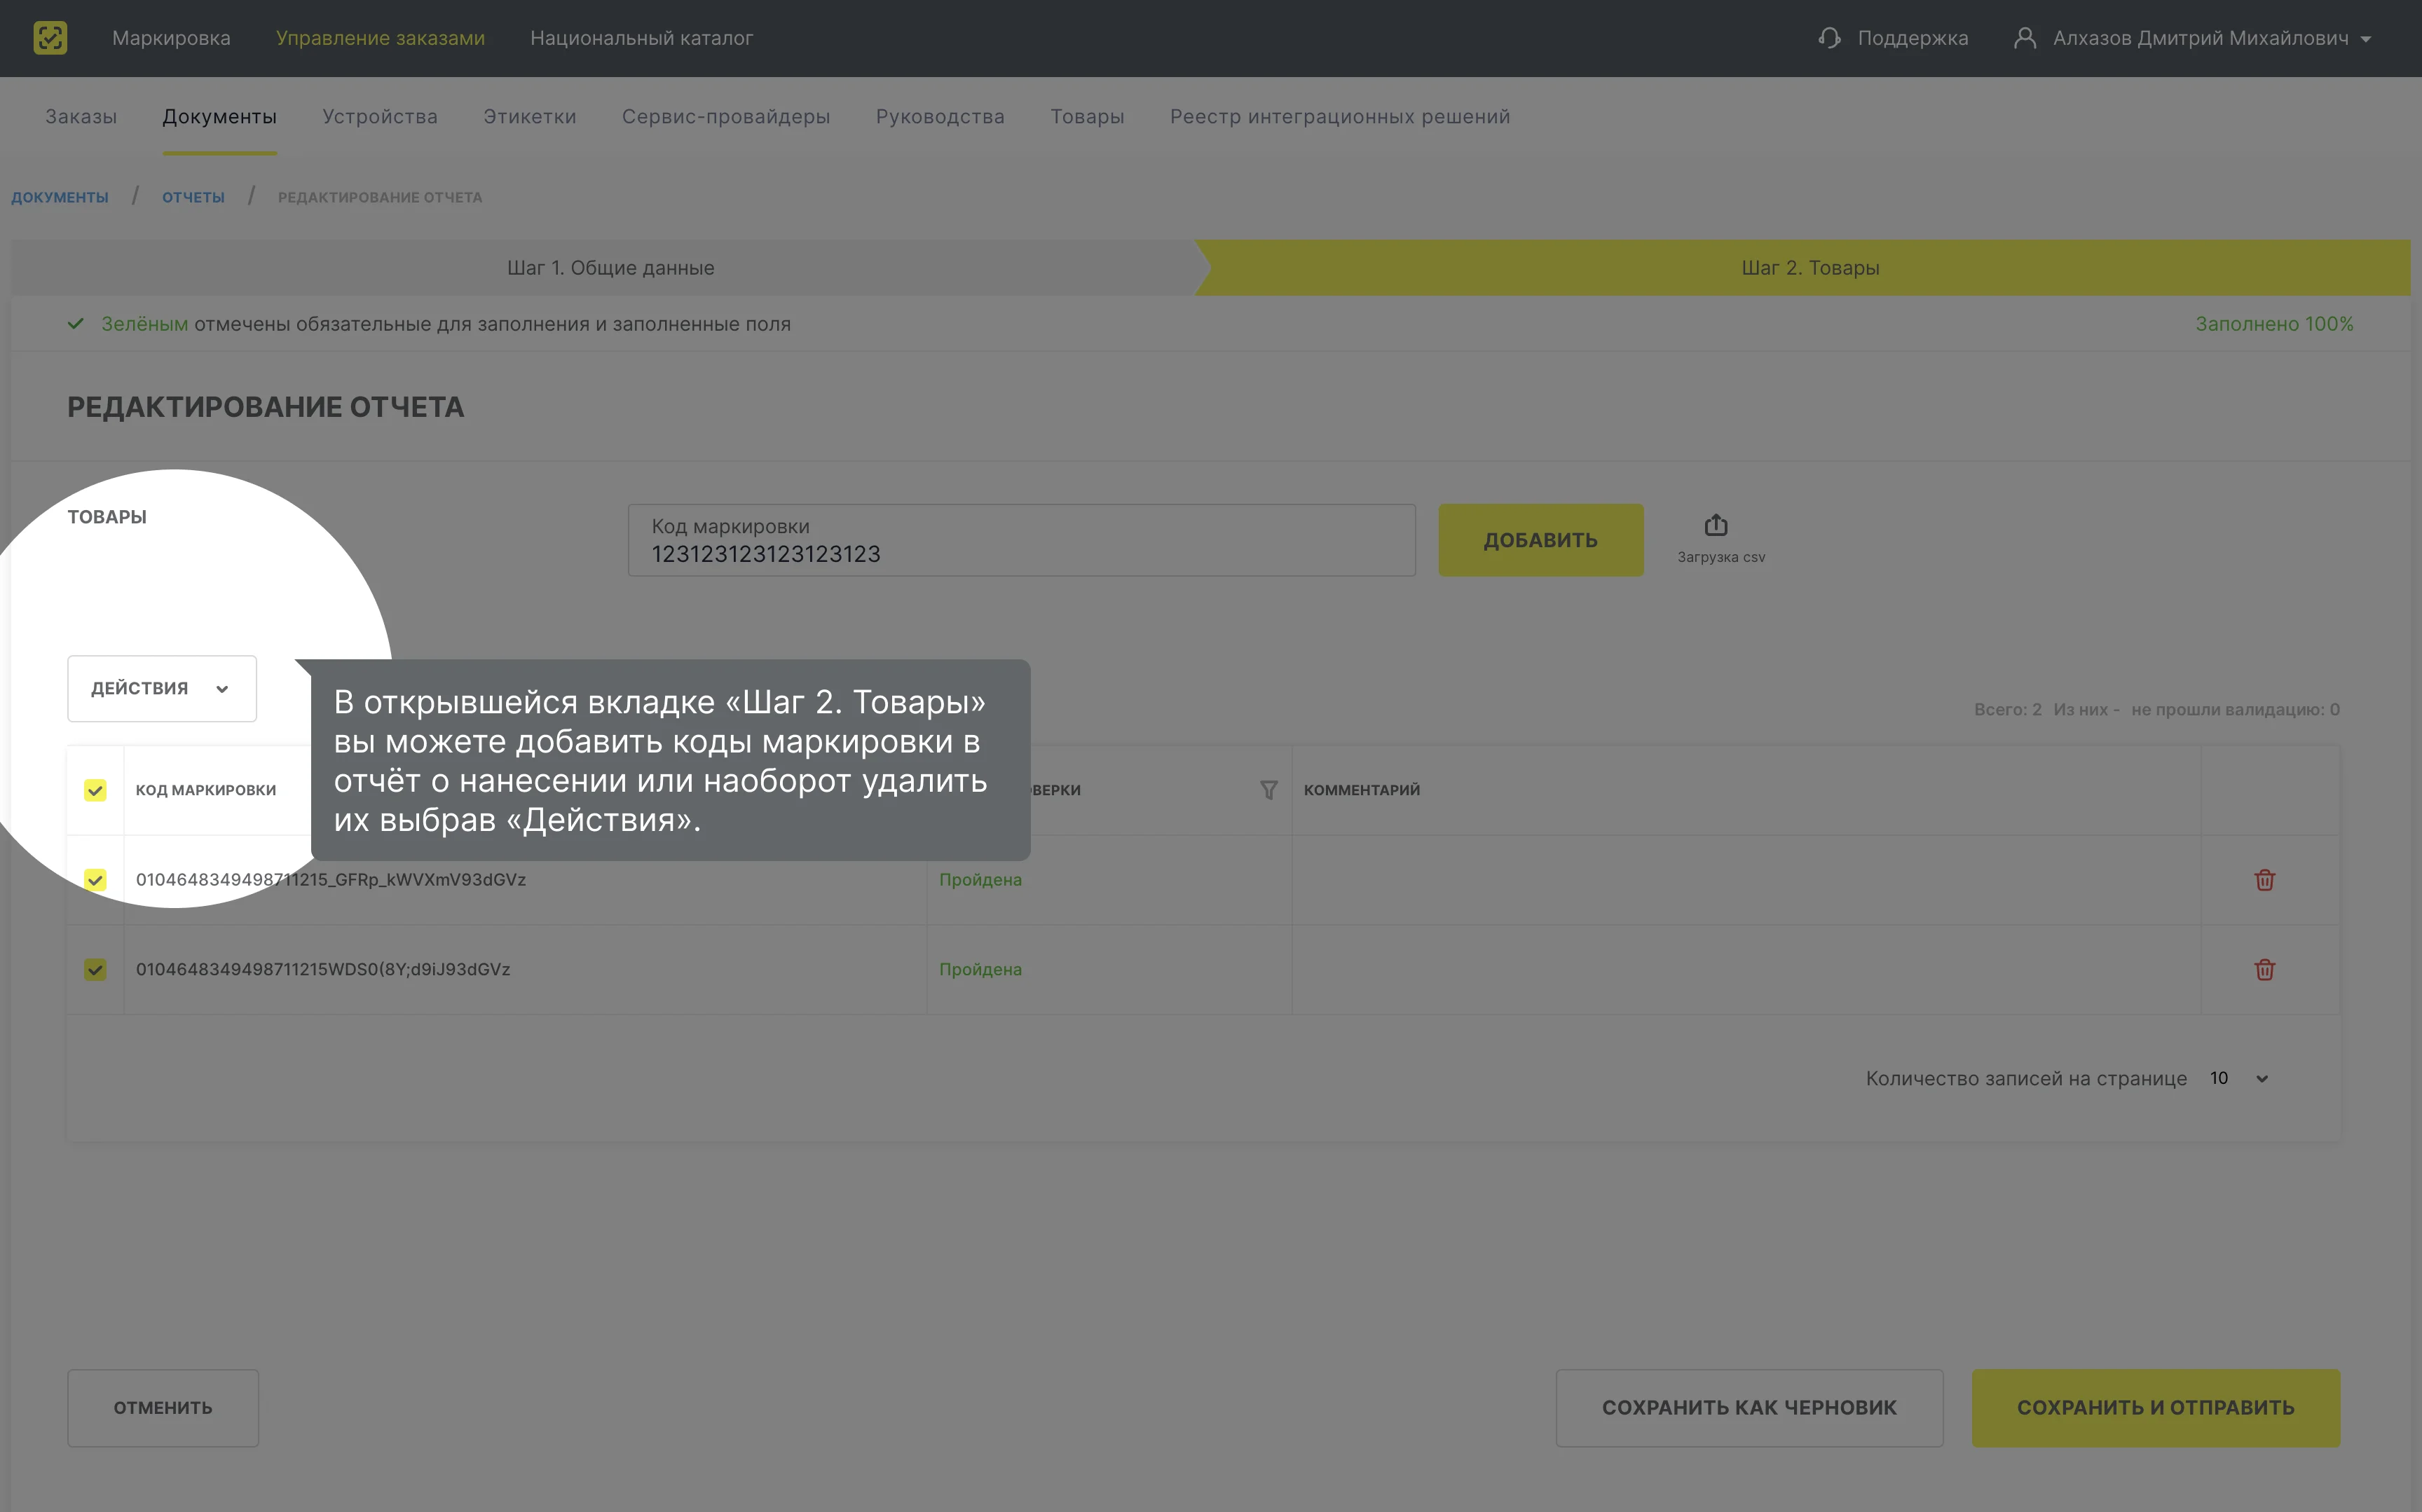Click the user profile icon
This screenshot has width=2422, height=1512.
(2024, 38)
